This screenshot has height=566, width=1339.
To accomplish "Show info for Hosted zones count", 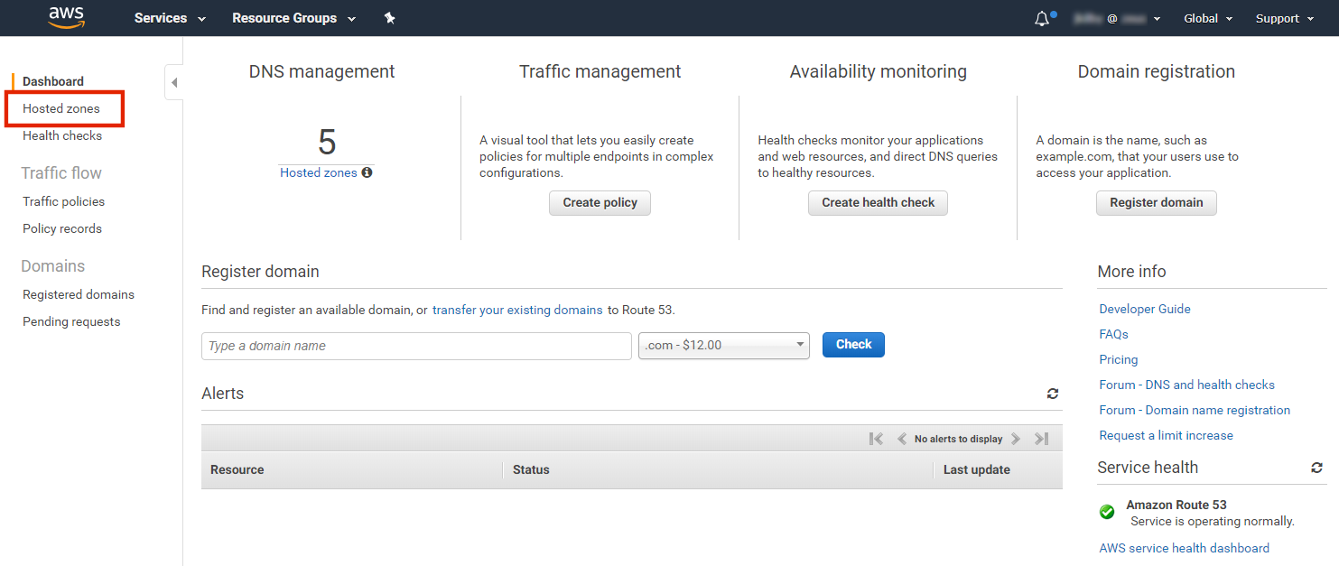I will [367, 172].
